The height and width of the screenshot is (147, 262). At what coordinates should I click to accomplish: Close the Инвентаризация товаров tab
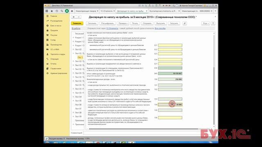point(97,11)
